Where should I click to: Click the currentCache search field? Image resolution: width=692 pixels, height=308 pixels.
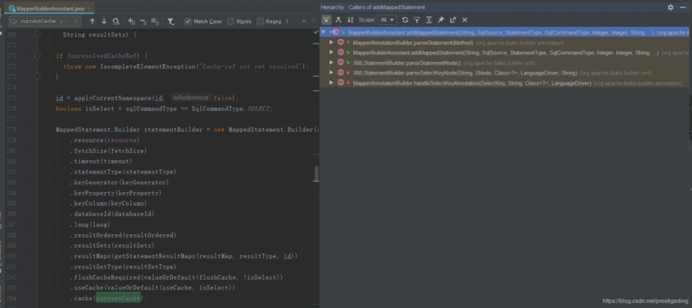pyautogui.click(x=44, y=21)
